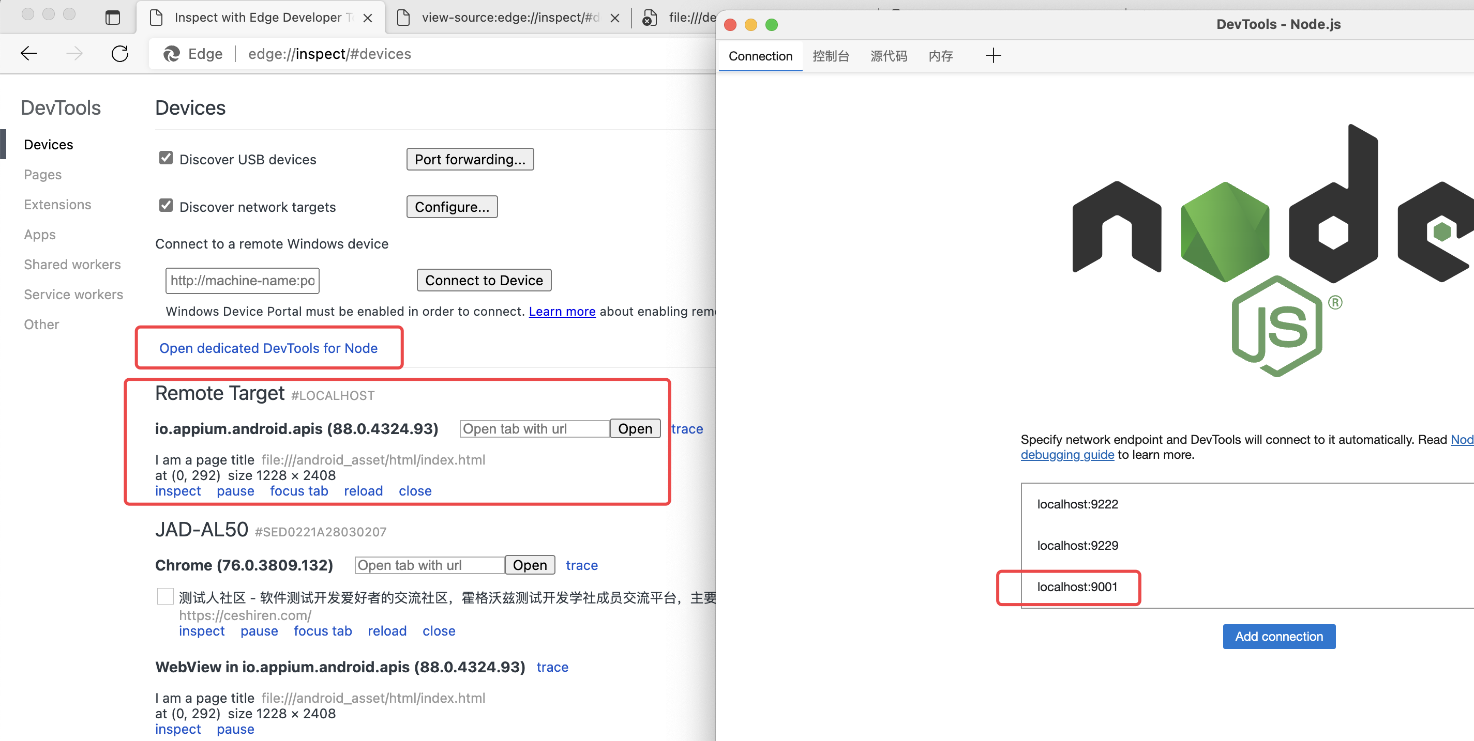The width and height of the screenshot is (1474, 741).
Task: Toggle Discover network targets checkbox
Action: click(166, 205)
